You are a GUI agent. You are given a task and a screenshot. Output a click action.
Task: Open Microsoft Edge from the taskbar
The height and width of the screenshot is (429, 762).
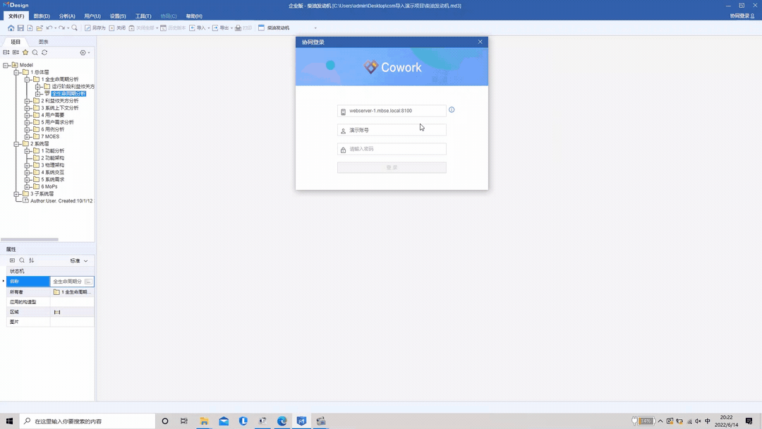point(282,421)
